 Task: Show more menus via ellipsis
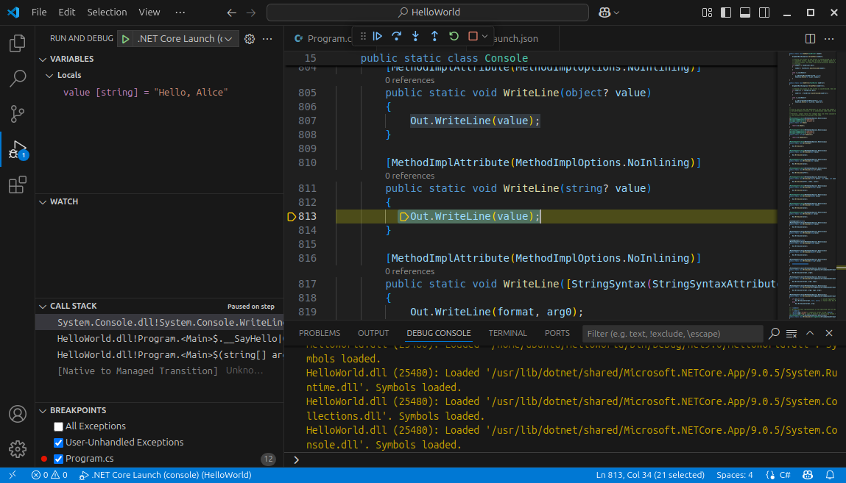click(180, 12)
